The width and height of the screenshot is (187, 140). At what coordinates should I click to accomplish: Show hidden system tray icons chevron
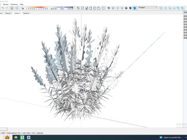[186, 137]
